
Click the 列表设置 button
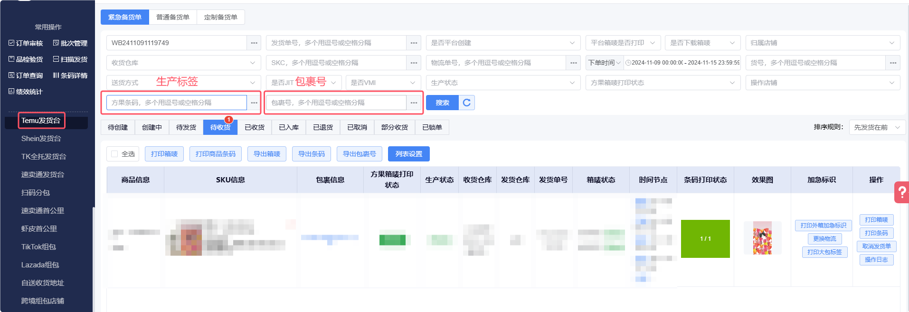408,154
